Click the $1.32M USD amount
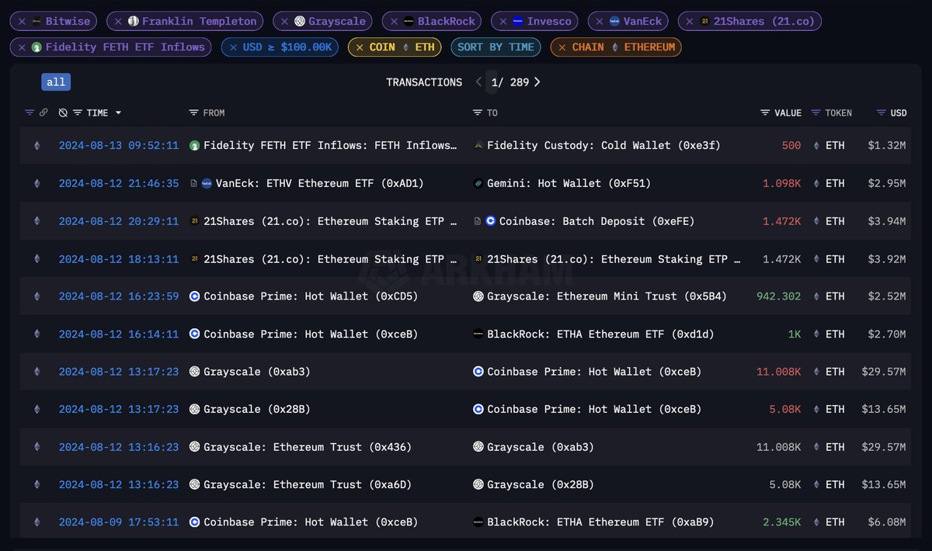The width and height of the screenshot is (932, 551). 887,146
